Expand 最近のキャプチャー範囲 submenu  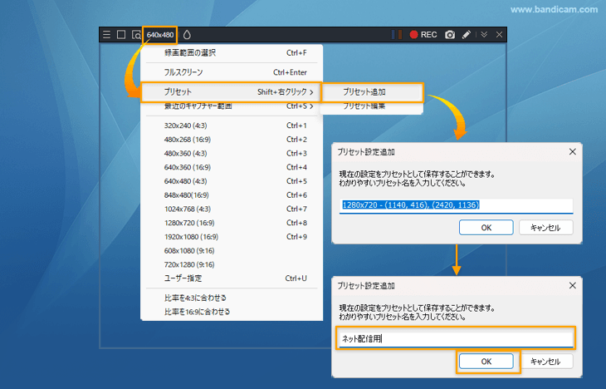232,106
